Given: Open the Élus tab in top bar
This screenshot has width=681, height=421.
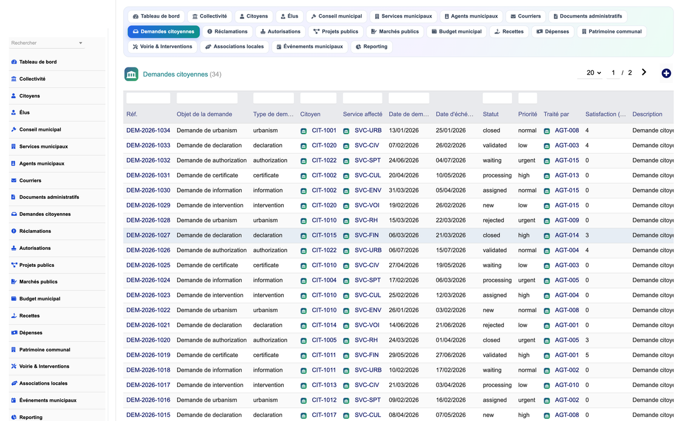Looking at the screenshot, I should coord(289,16).
